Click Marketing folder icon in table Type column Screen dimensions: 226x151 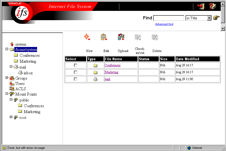point(95,72)
